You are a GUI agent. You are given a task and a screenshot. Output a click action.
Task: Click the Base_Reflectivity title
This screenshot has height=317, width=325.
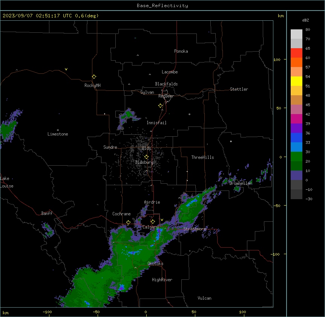tap(162, 6)
